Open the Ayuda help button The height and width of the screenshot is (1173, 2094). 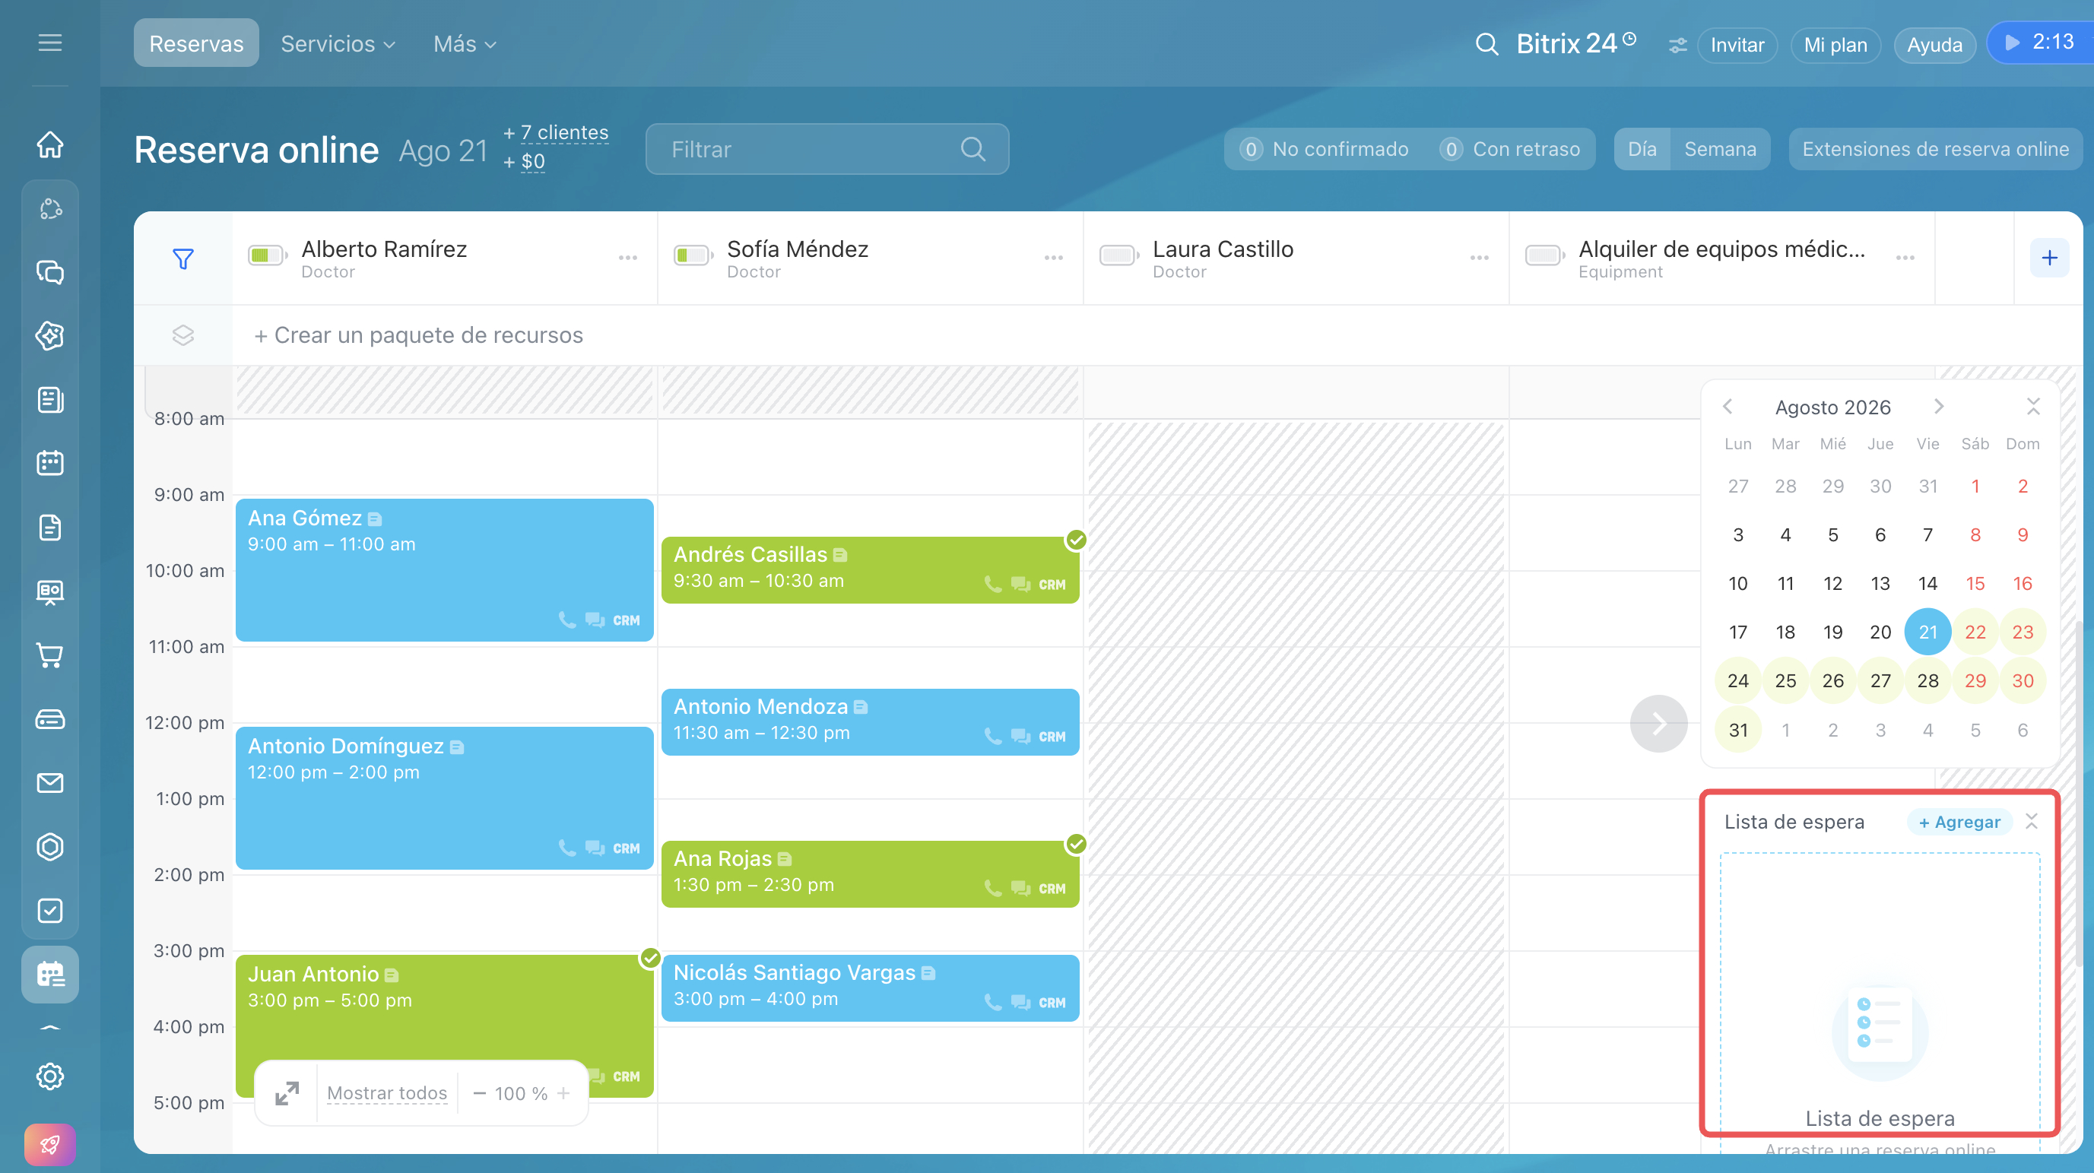[x=1934, y=46]
